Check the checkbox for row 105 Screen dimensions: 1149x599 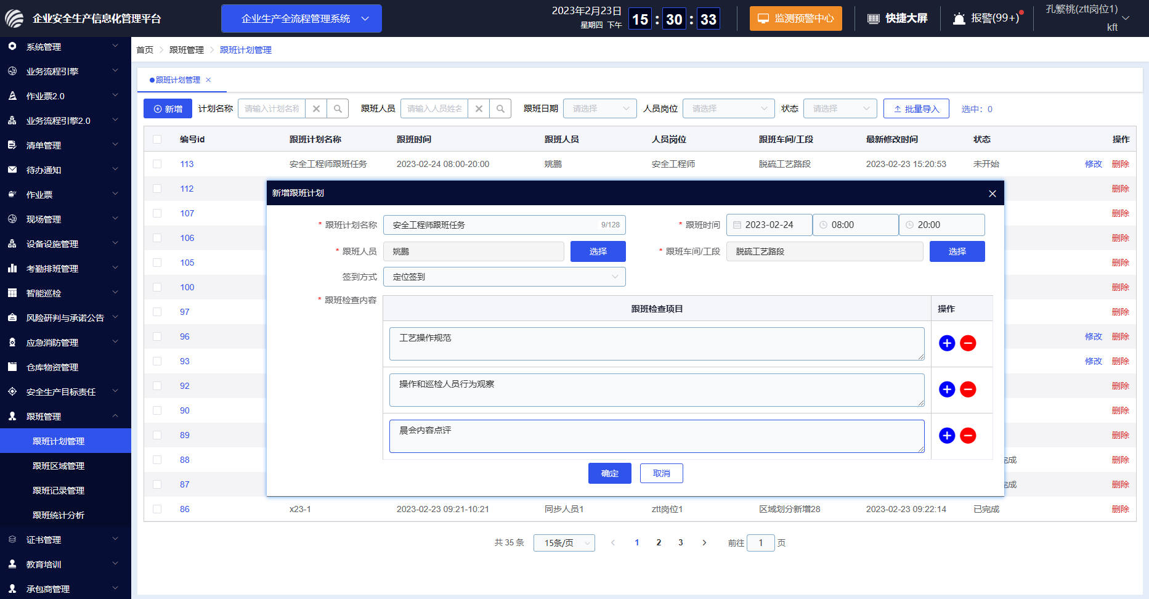157,263
